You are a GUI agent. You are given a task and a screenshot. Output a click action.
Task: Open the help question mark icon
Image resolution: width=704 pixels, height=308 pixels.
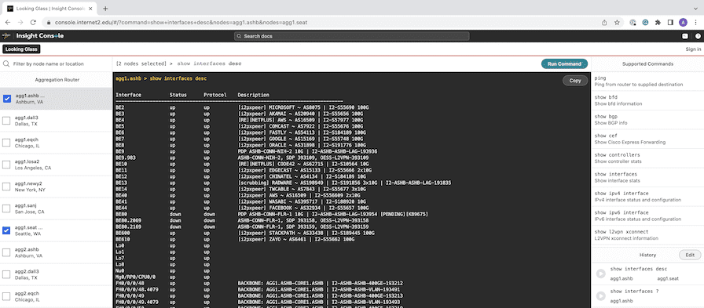pyautogui.click(x=698, y=36)
